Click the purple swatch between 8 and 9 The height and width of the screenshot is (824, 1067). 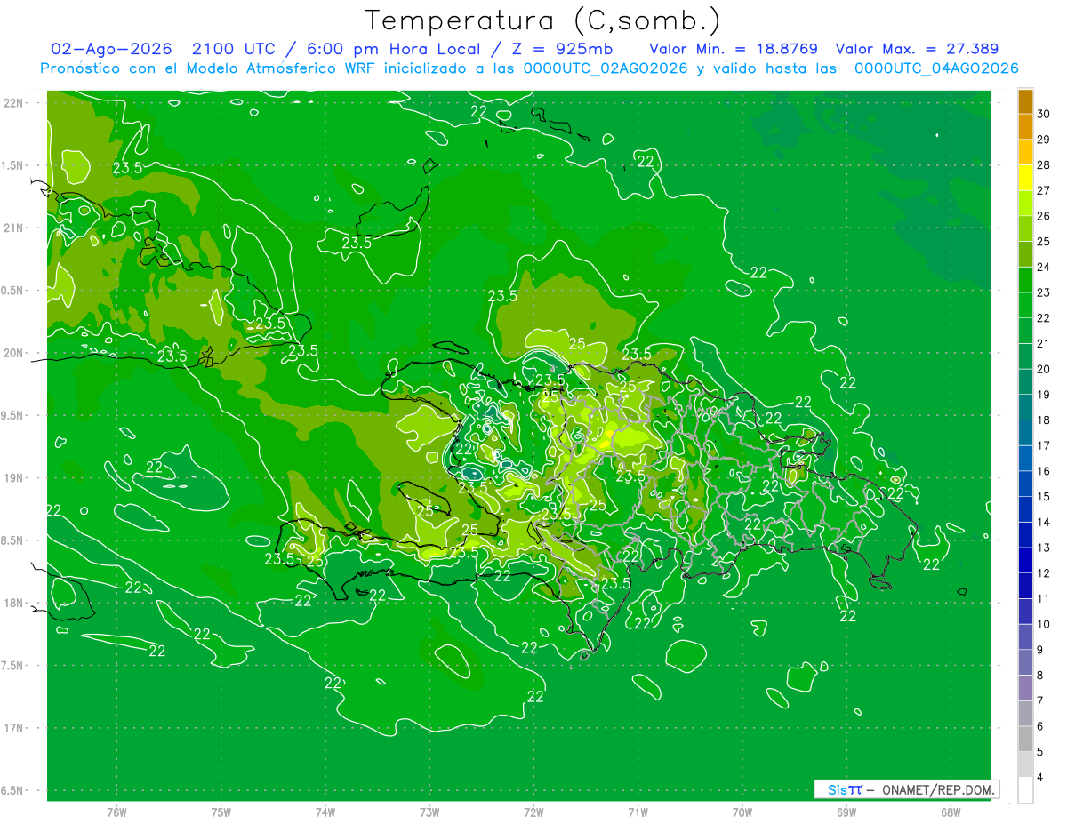coord(1025,662)
